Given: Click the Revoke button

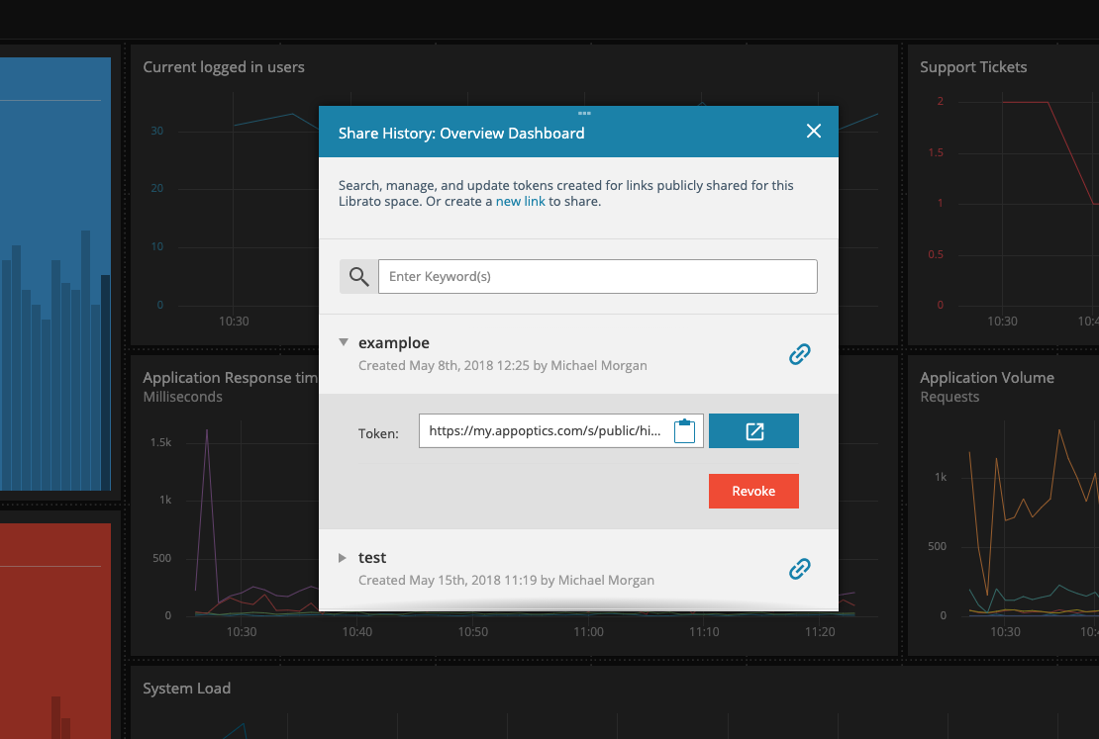Looking at the screenshot, I should 753,491.
